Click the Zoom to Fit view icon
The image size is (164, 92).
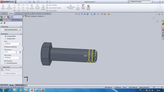(76, 14)
